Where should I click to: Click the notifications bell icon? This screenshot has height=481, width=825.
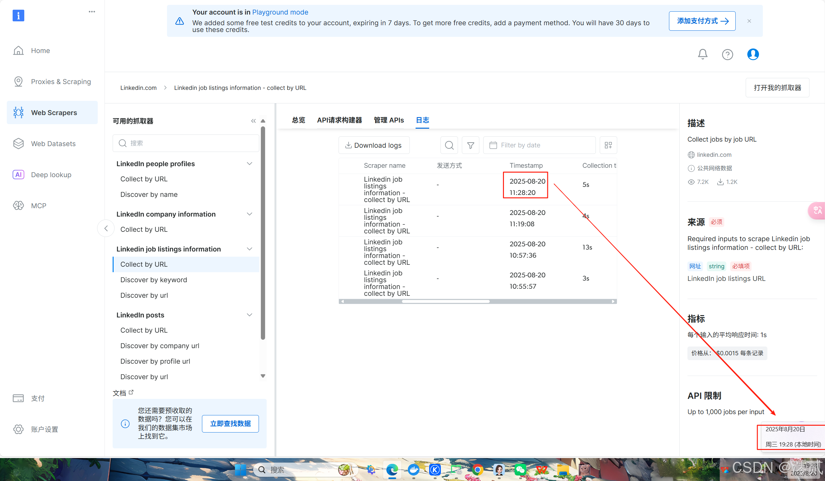tap(703, 54)
